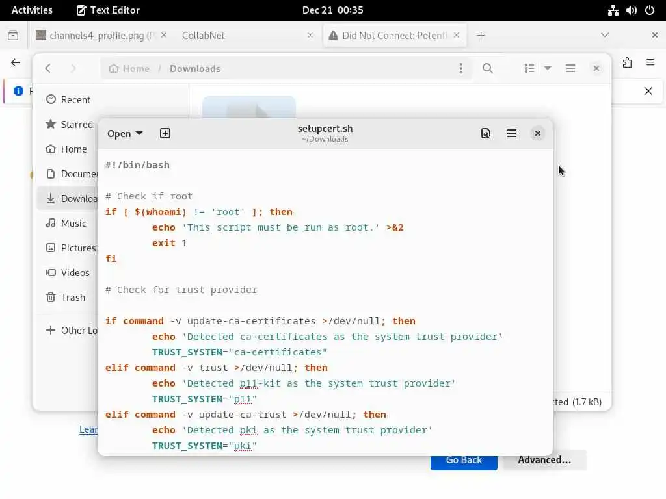This screenshot has width=666, height=499.
Task: Close the Files window
Action: [596, 68]
